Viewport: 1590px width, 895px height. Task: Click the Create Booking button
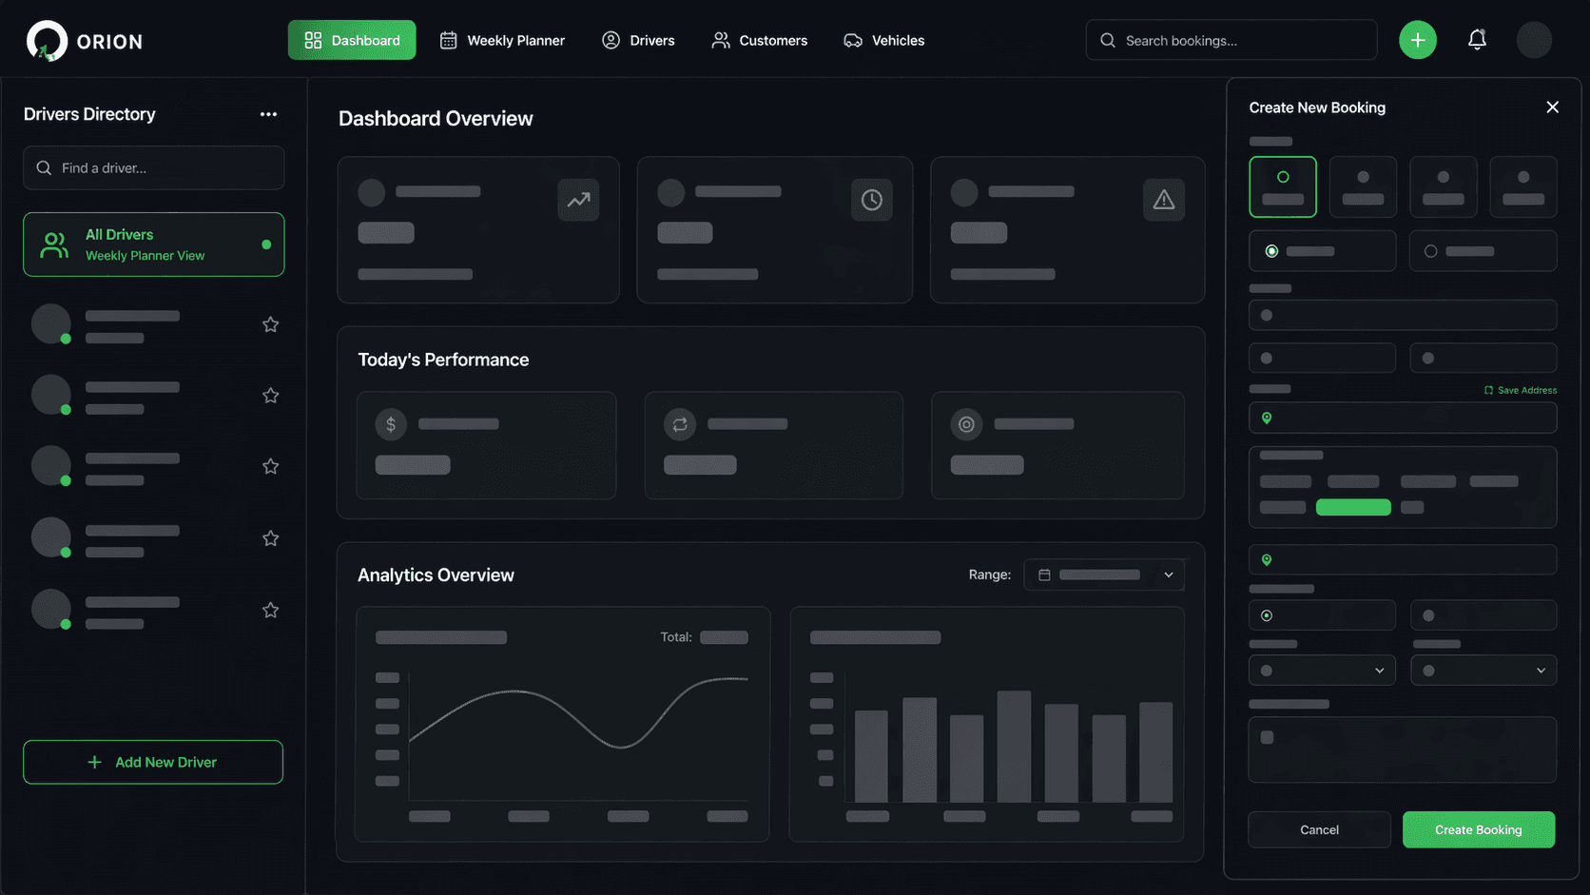click(x=1479, y=829)
